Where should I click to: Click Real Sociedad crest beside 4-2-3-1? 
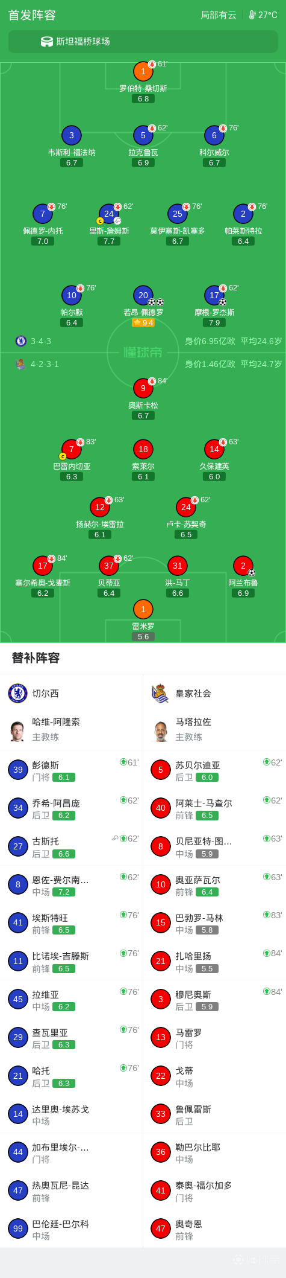(21, 364)
